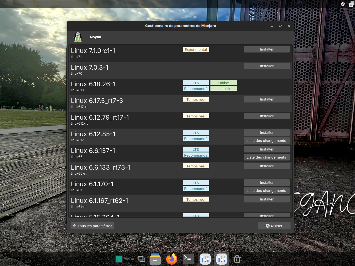Viewport: 355px width, 266px height.
Task: Minimize the Manjaro settings manager window
Action: tap(272, 26)
